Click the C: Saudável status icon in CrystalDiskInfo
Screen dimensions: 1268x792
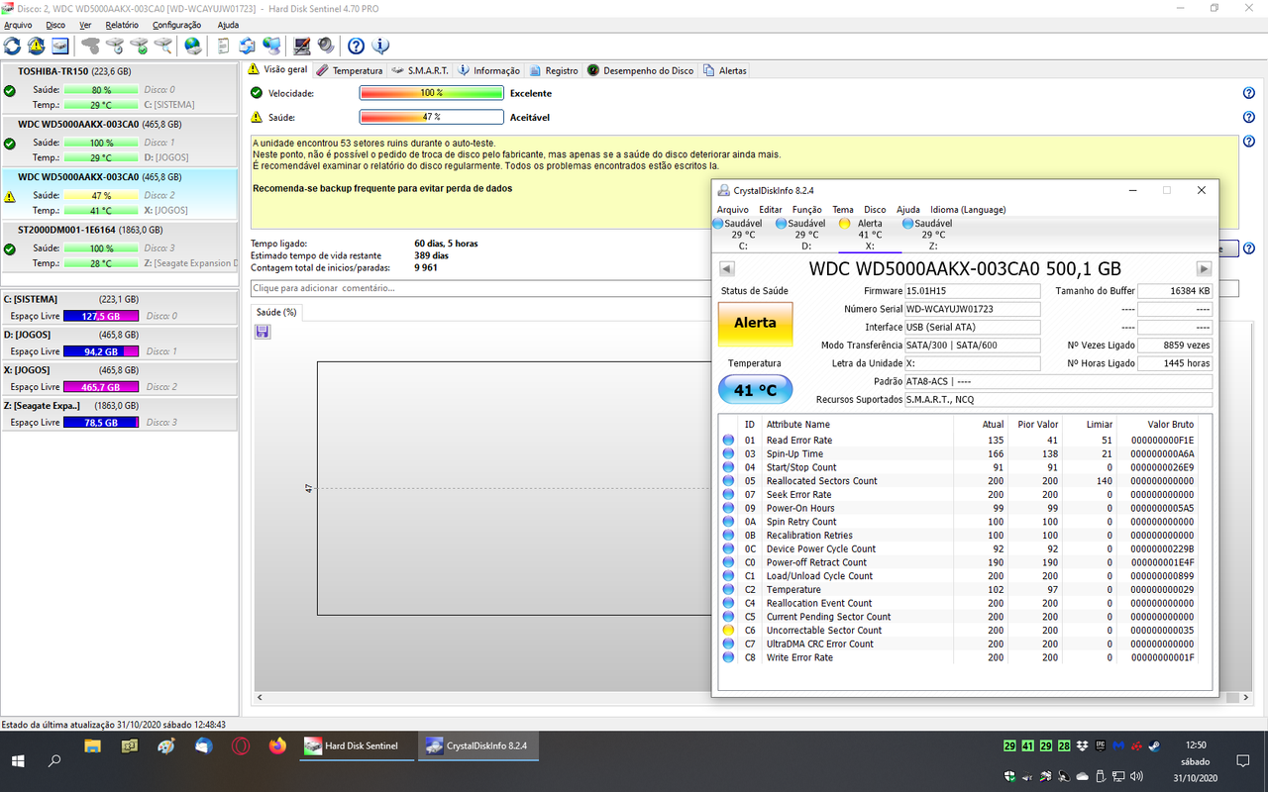coord(718,224)
